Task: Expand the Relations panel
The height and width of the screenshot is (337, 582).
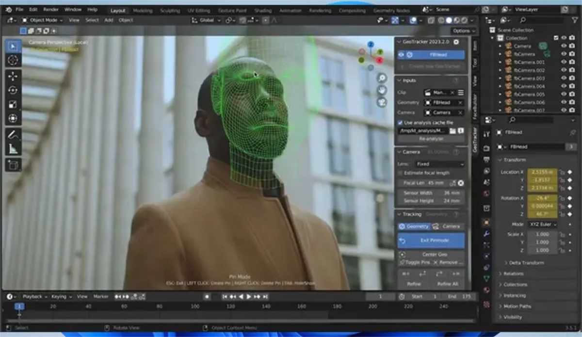Action: (513, 273)
